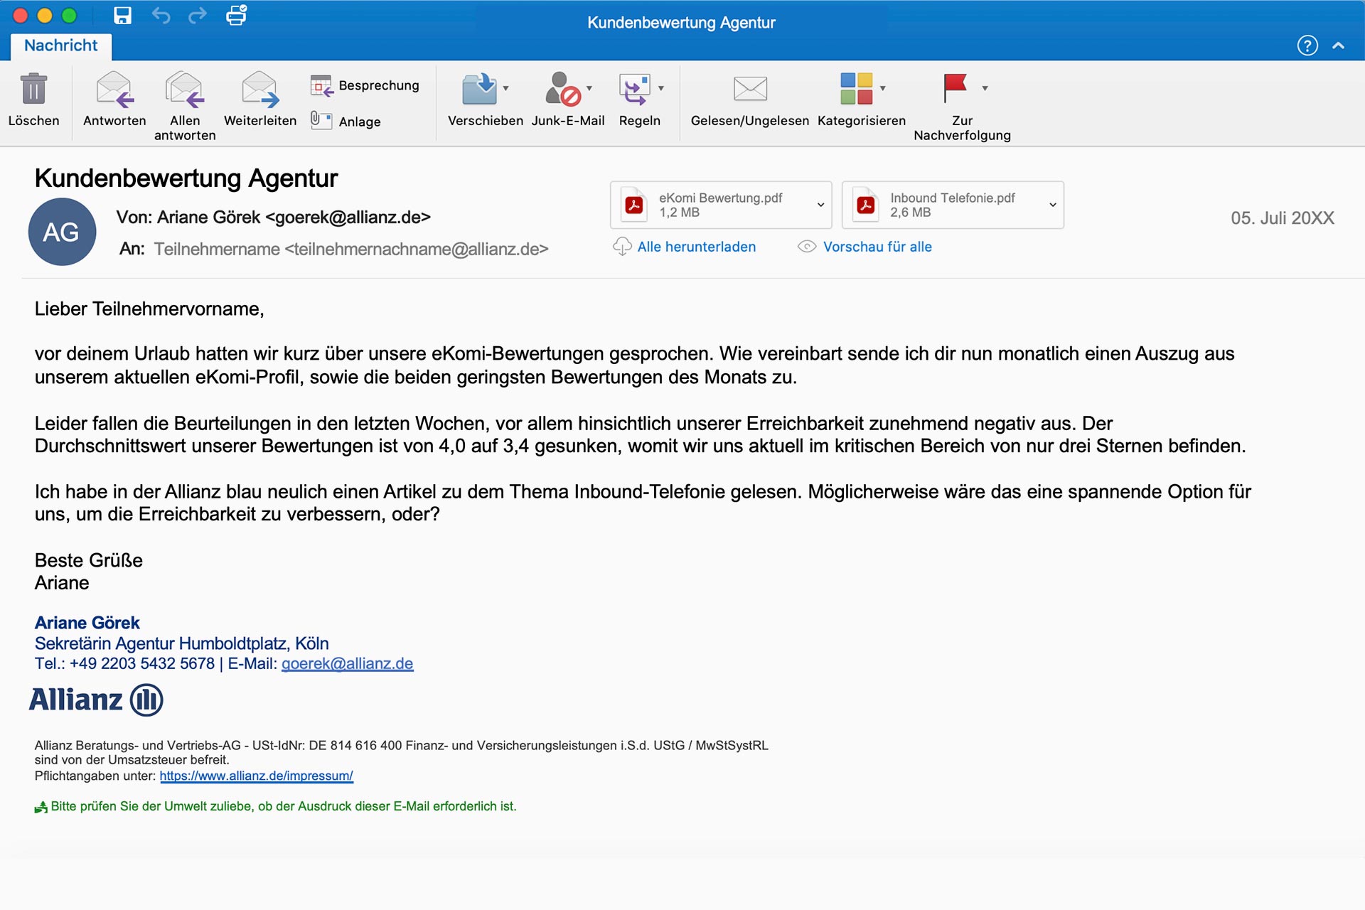Screen dimensions: 1365x910
Task: Forward the mail with Weiterleiten
Action: pos(259,90)
